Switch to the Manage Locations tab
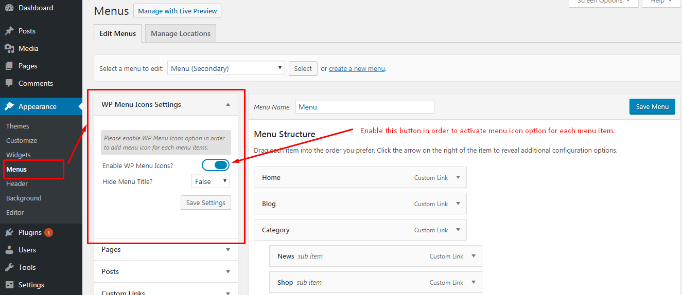 coord(180,33)
